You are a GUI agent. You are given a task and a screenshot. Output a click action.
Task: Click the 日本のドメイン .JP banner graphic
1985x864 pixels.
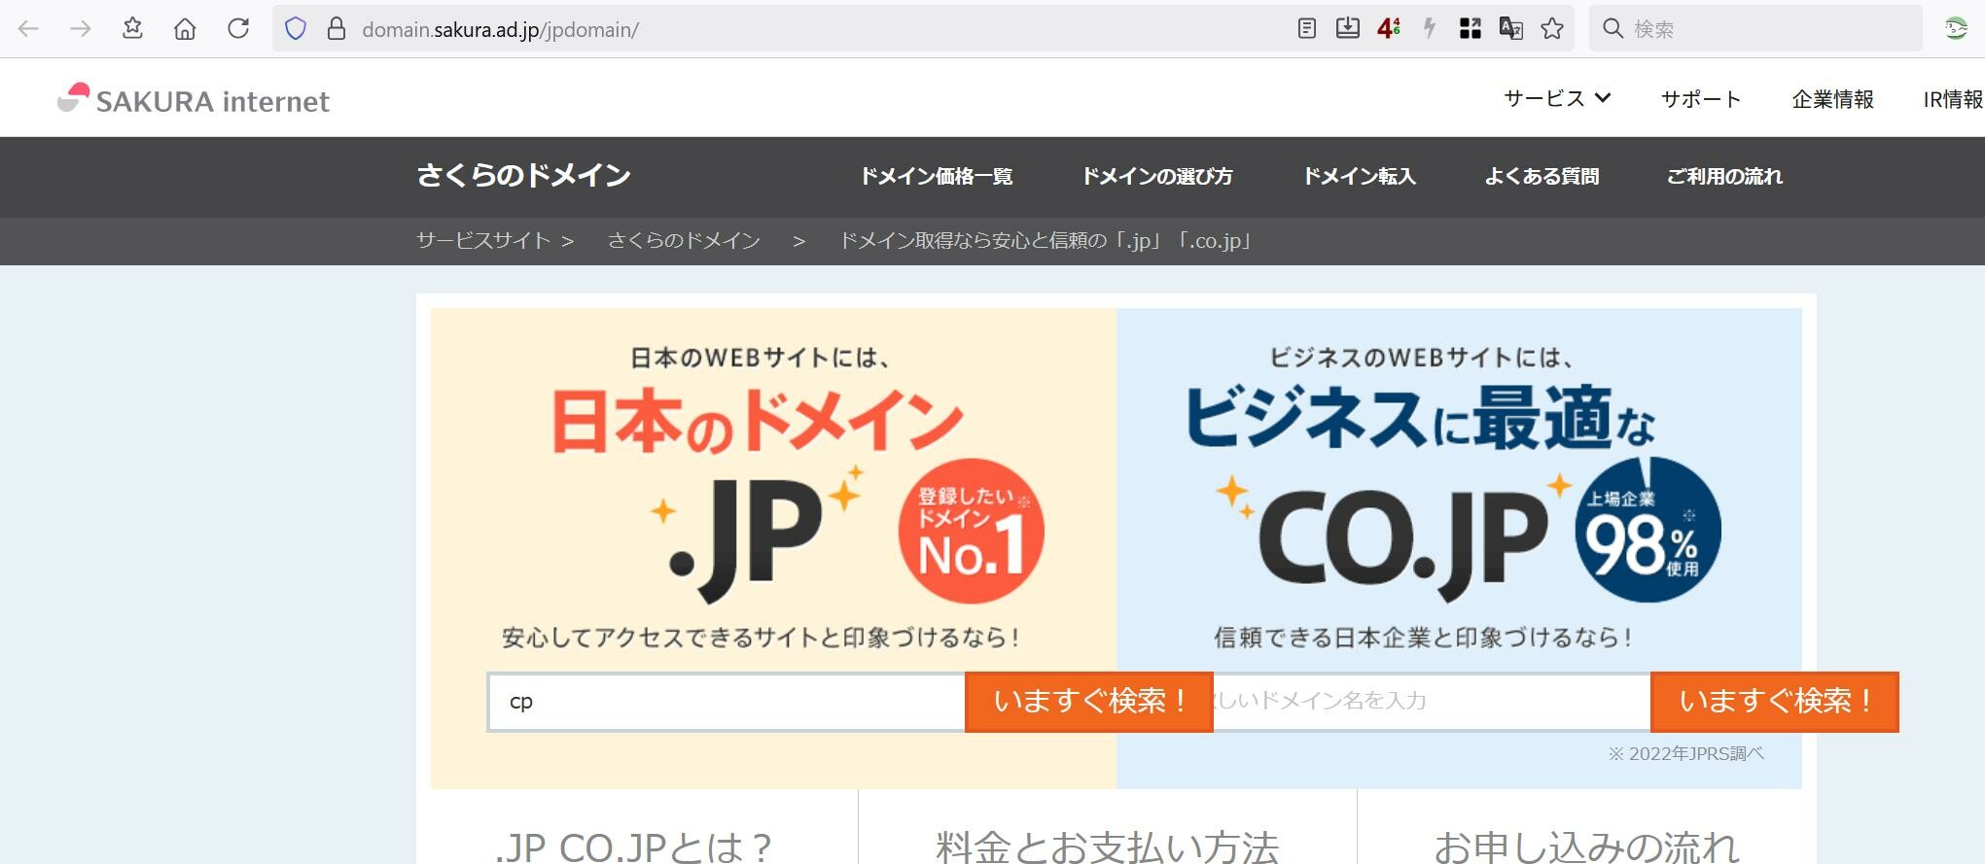773,548
